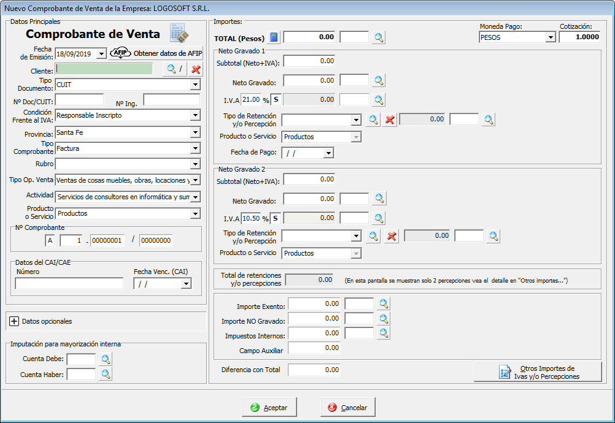Click the magnifier beside Importe Exento
Screen dimensions: 615x423
coord(383,303)
